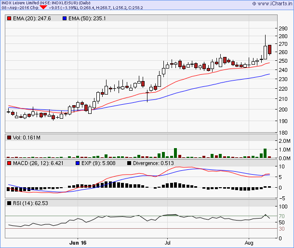The width and height of the screenshot is (294, 248).
Task: Click the 250 price axis label
Action: point(283,61)
